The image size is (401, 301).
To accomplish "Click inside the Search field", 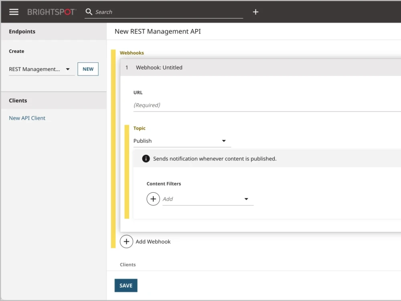I will point(160,12).
